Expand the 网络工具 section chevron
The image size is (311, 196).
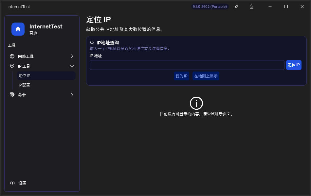point(72,56)
